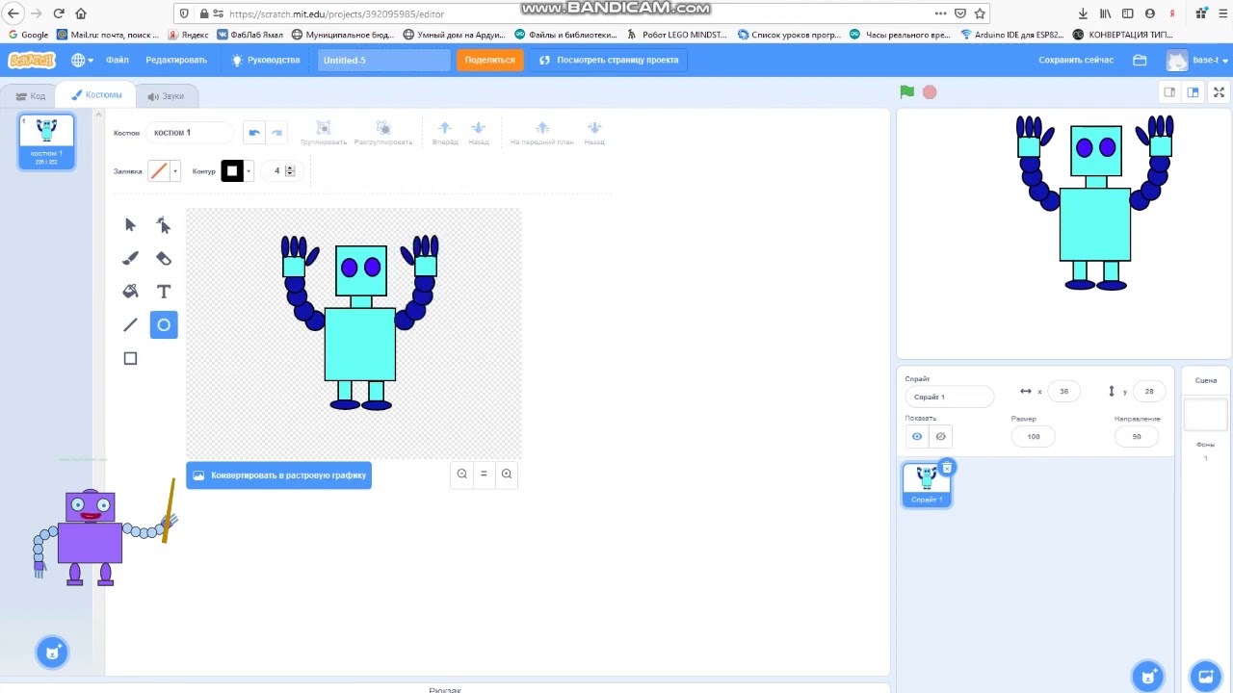Click the black outline color swatch
The image size is (1233, 693).
232,171
